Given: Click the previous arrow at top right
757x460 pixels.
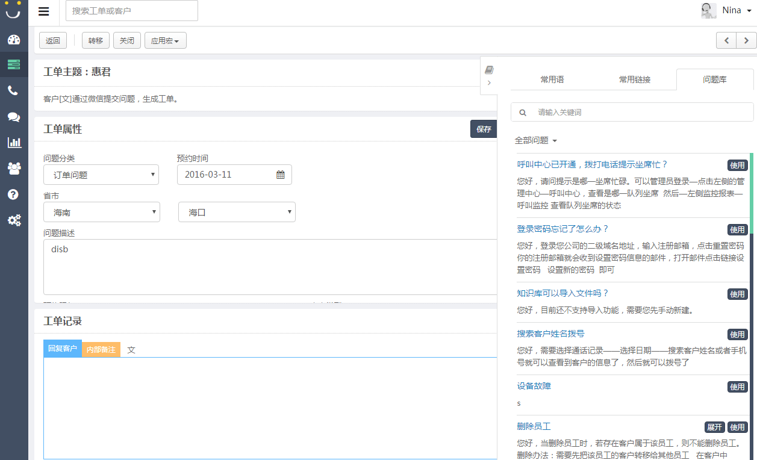Looking at the screenshot, I should pyautogui.click(x=726, y=40).
